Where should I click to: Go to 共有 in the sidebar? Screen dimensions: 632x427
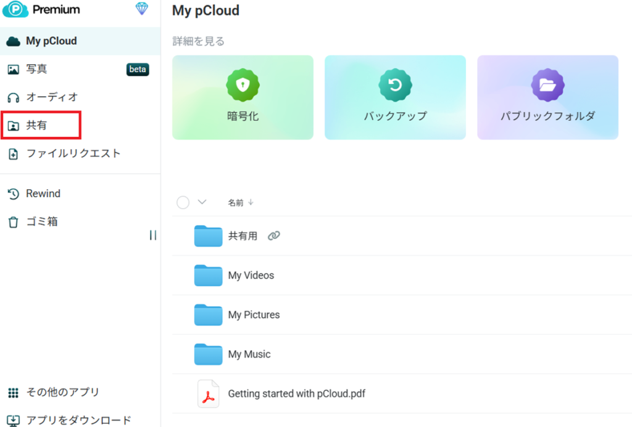tap(36, 126)
